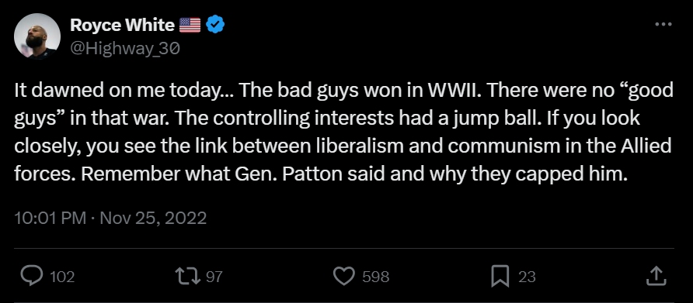This screenshot has width=693, height=303.
Task: Open the share upload-arrow menu
Action: (656, 276)
